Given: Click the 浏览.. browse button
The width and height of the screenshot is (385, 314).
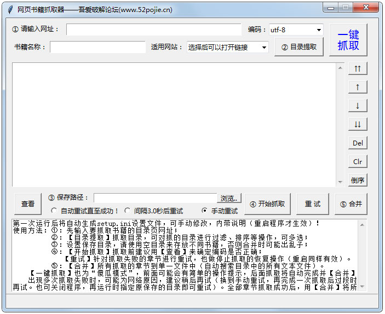Looking at the screenshot, I should [229, 198].
